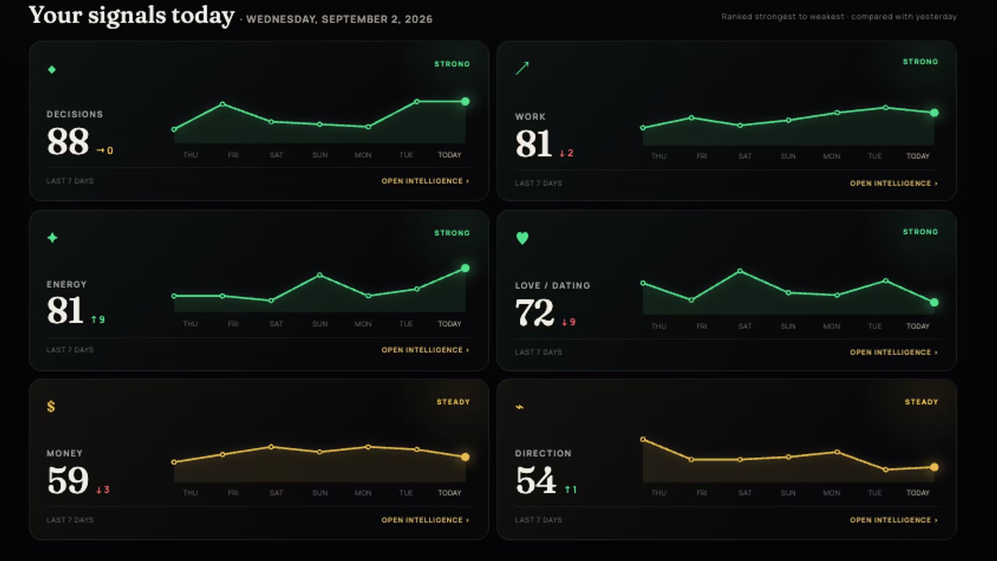This screenshot has width=997, height=561.
Task: Open Intelligence for Decisions card
Action: (x=425, y=181)
